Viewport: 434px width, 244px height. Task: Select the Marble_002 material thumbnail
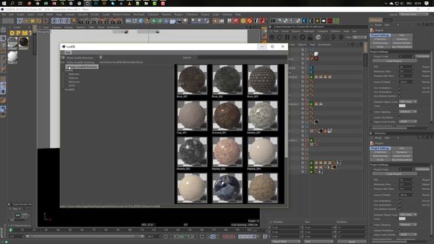(x=192, y=152)
